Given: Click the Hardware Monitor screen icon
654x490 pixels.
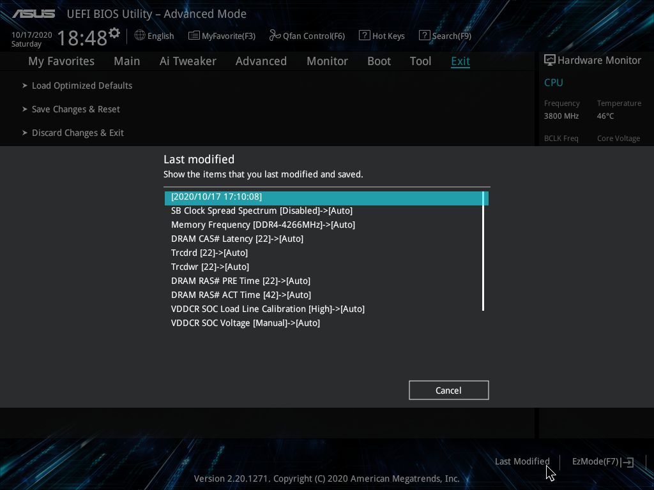Looking at the screenshot, I should (x=550, y=61).
